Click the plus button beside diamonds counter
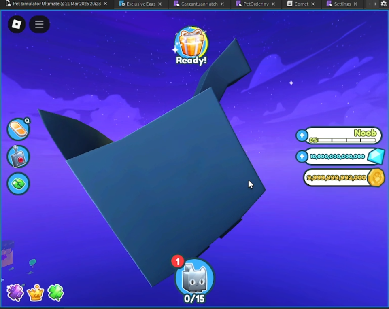Image resolution: width=389 pixels, height=309 pixels. pos(302,157)
